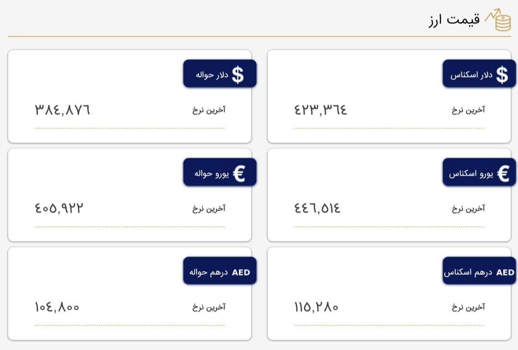Screen dimensions: 518x350
Task: Click the cash dirham rate ١١٥,٢٨٠
Action: point(316,307)
